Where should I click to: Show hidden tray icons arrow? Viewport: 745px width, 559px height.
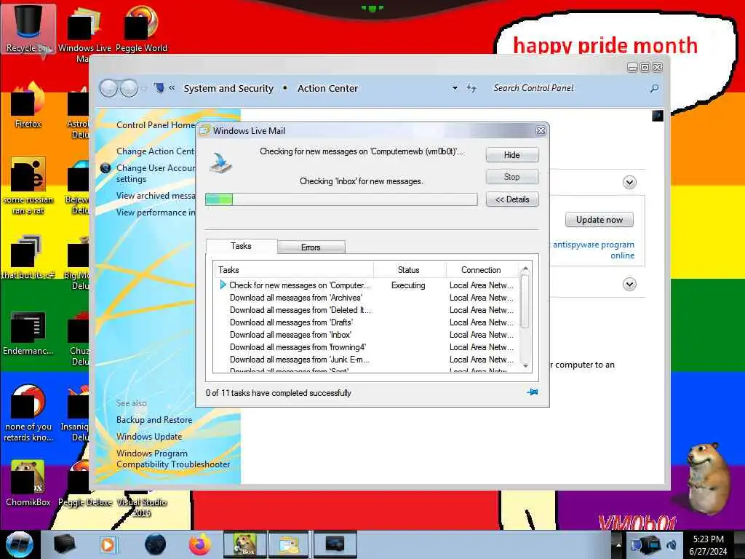click(618, 545)
